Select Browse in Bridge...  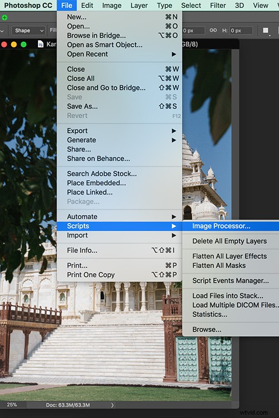point(119,36)
